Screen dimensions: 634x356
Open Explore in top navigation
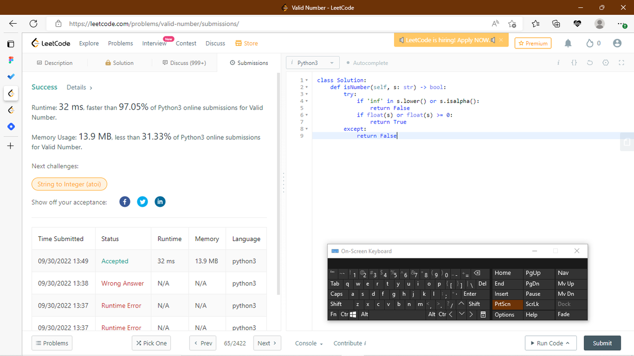89,43
